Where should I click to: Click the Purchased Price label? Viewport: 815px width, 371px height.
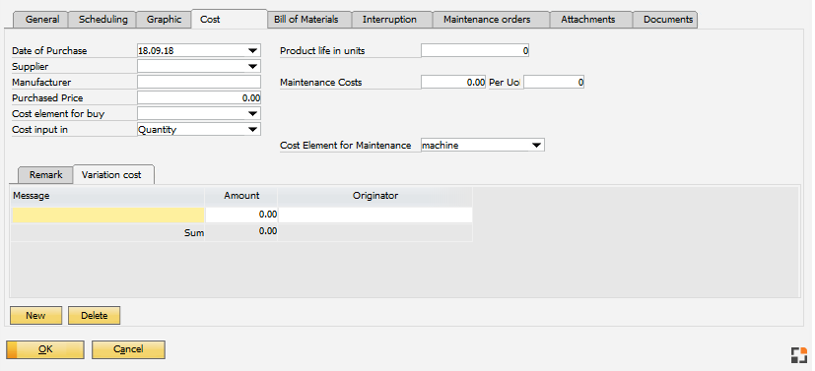[x=47, y=98]
